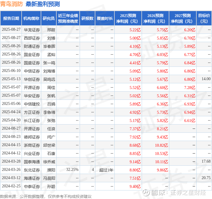Click 2025 forecast 9.40亿 value
This screenshot has width=212, height=199.
pyautogui.click(x=135, y=186)
